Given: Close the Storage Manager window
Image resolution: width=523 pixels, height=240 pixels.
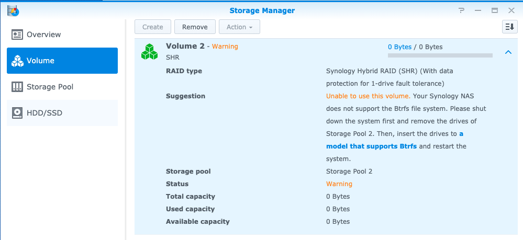Looking at the screenshot, I should pos(511,10).
